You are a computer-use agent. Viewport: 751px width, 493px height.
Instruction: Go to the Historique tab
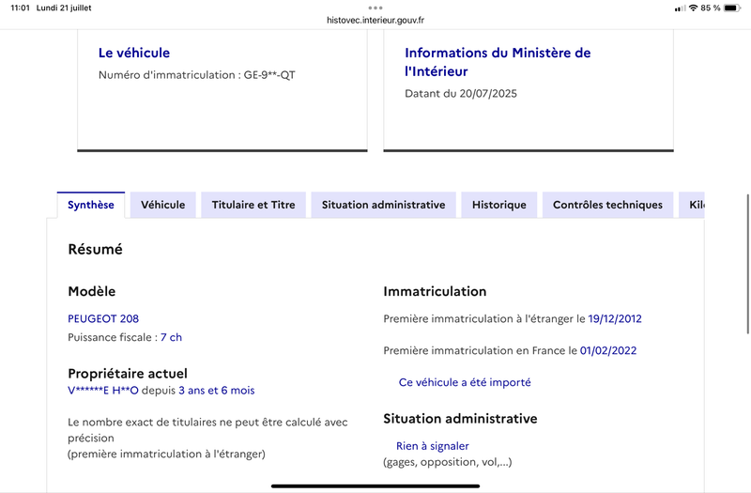point(499,205)
